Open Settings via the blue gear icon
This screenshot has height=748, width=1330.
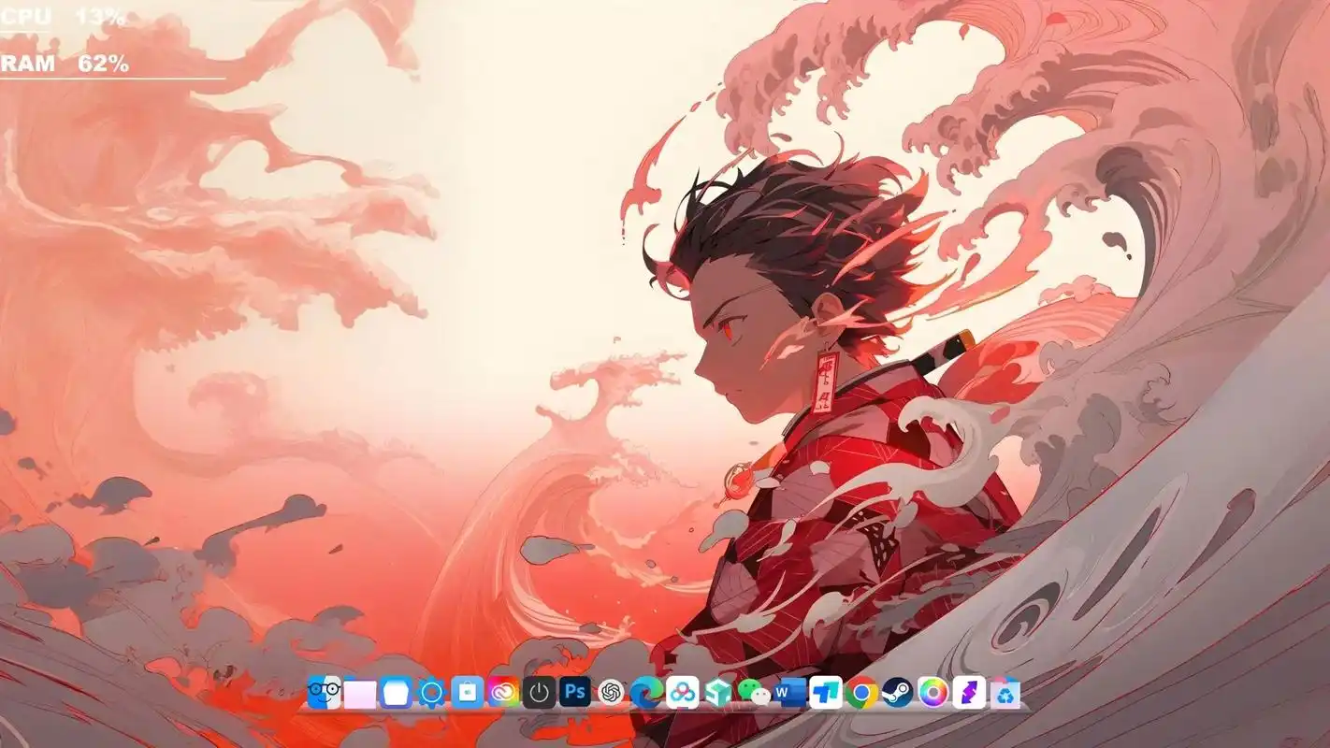tap(431, 693)
